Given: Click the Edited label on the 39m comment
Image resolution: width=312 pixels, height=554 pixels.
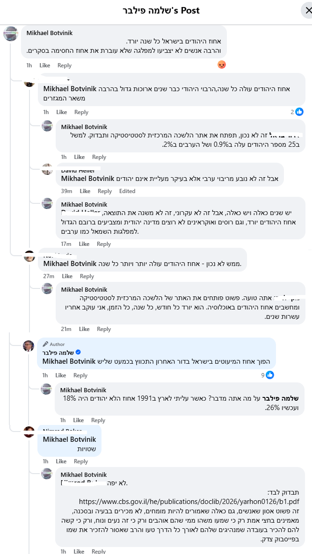Looking at the screenshot, I should coord(127,191).
